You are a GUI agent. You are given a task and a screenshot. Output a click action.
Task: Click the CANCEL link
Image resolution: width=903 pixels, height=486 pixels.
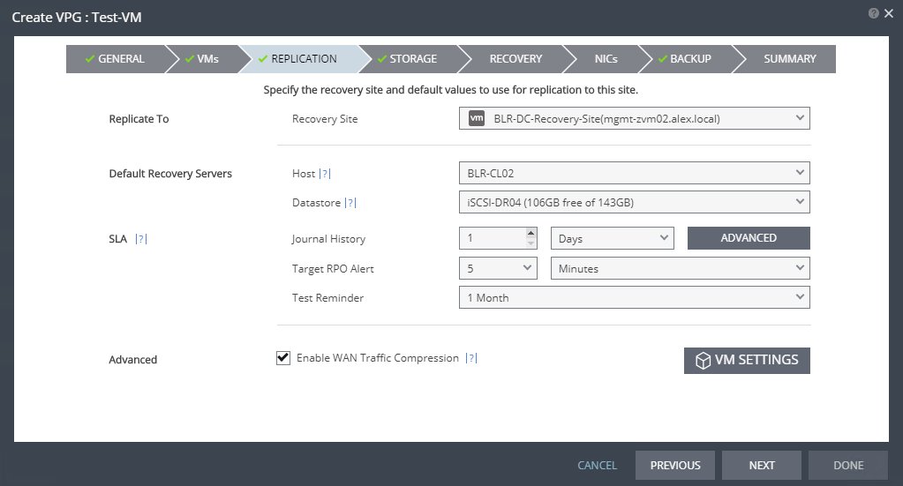(597, 465)
